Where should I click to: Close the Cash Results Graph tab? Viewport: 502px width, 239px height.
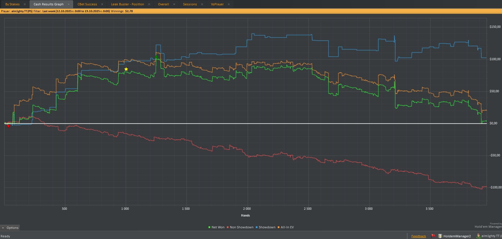[68, 4]
